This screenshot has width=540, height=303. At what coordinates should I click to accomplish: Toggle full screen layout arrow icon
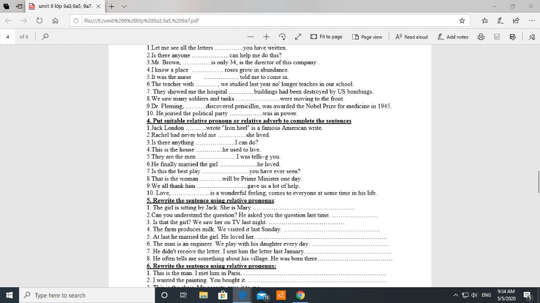[x=298, y=37]
